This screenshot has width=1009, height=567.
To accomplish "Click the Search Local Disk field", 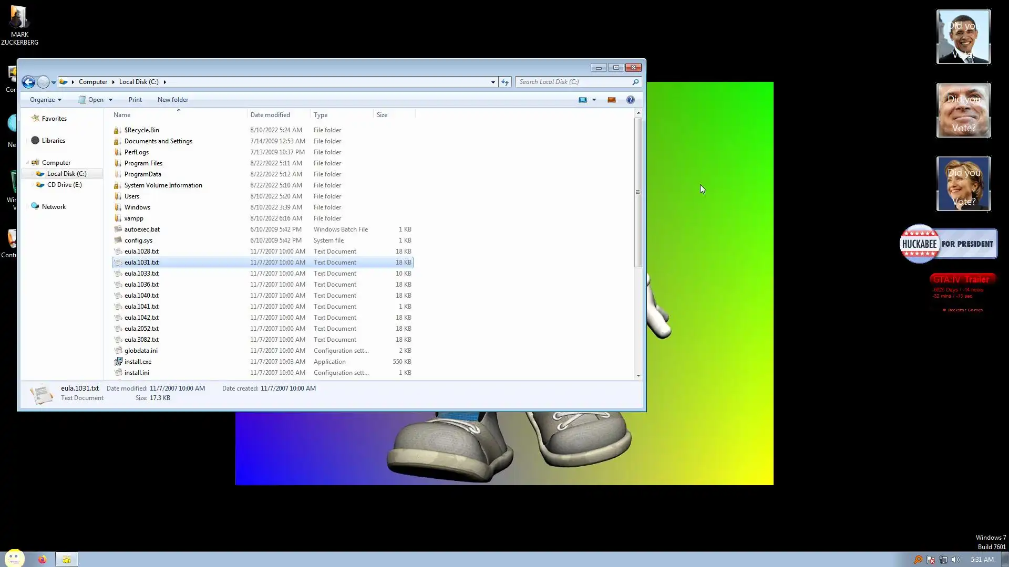I will (573, 82).
